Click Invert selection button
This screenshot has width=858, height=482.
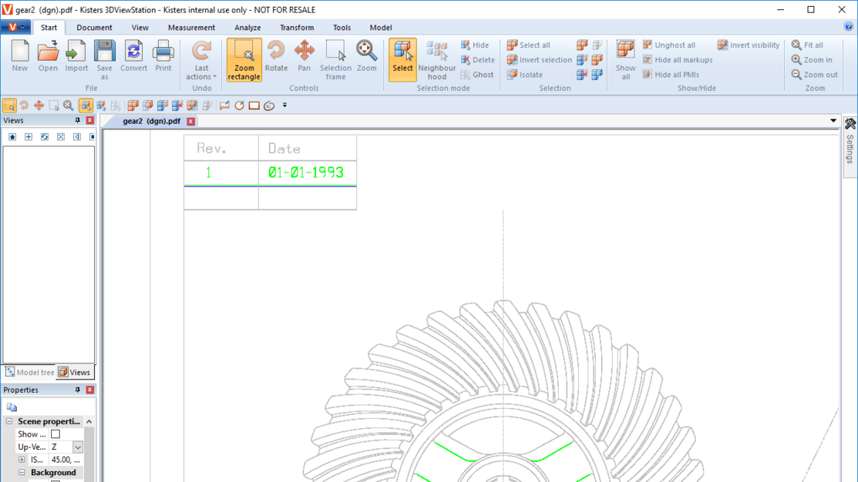540,59
